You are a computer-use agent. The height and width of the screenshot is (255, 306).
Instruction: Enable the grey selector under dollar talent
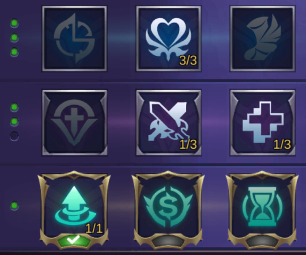[x=168, y=241]
